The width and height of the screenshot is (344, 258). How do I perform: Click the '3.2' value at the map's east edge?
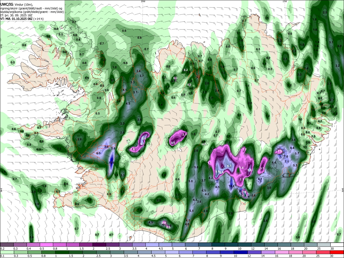point(338,66)
